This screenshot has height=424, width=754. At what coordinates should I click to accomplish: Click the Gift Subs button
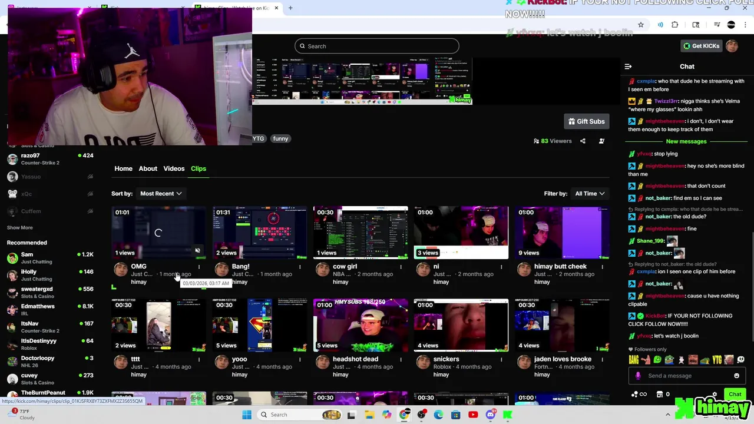586,121
